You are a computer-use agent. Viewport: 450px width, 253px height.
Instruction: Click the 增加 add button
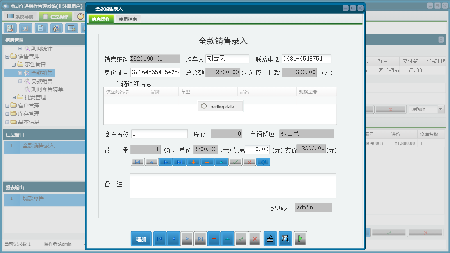(x=141, y=239)
